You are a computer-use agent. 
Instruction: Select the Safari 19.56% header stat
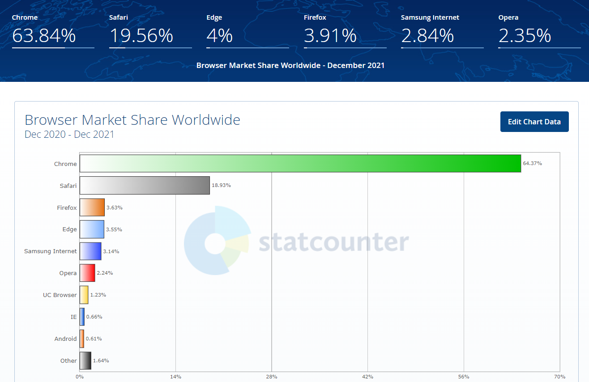pos(150,31)
